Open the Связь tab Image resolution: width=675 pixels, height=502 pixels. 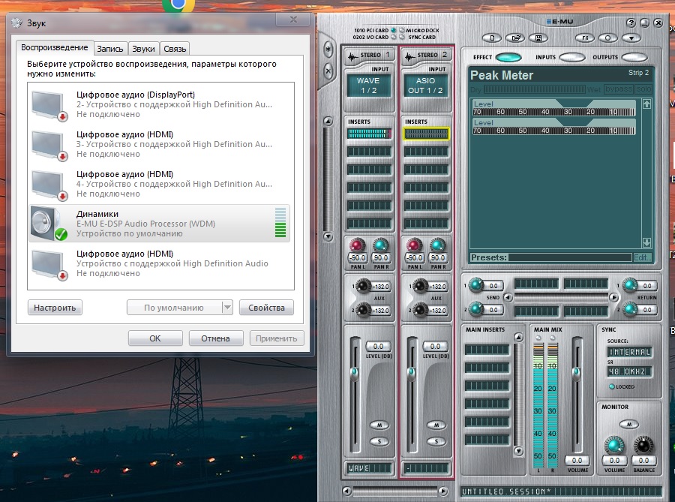[x=175, y=49]
